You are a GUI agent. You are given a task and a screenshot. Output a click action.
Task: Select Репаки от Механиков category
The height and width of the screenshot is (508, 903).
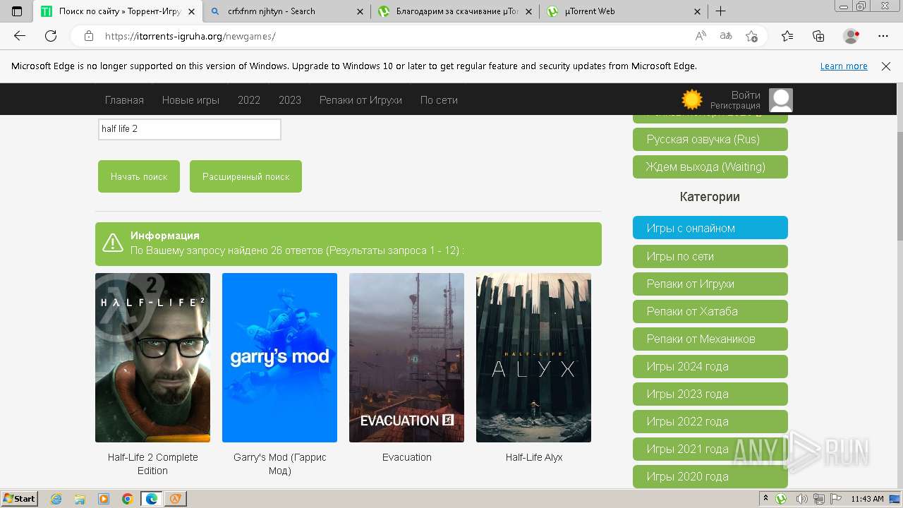click(710, 339)
